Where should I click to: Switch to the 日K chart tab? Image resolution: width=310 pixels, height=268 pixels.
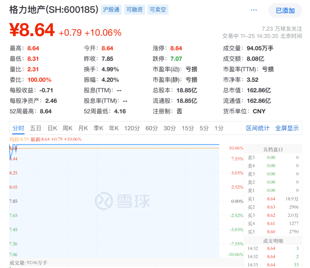coord(53,128)
